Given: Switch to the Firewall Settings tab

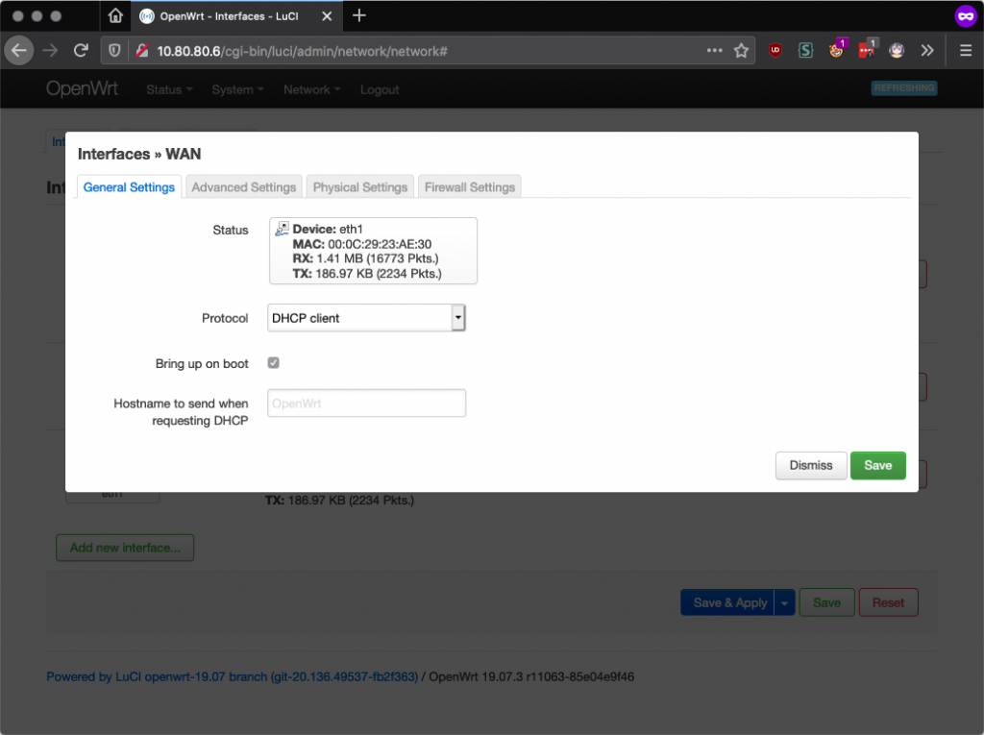Looking at the screenshot, I should pyautogui.click(x=469, y=187).
